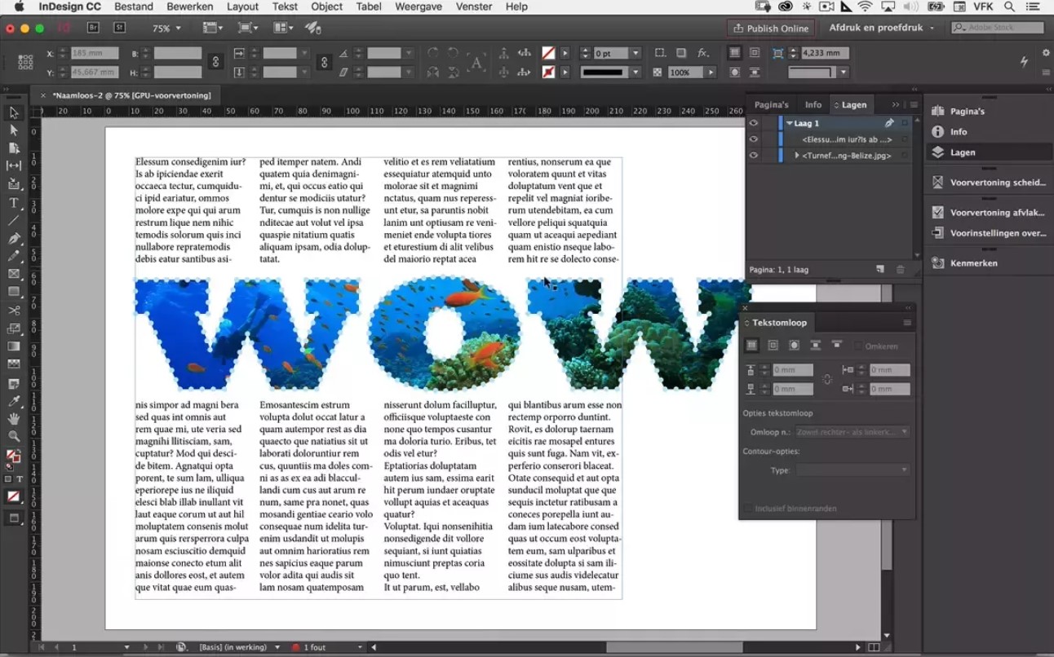Open the Omloop n. dropdown
This screenshot has height=657, width=1054.
coord(852,432)
